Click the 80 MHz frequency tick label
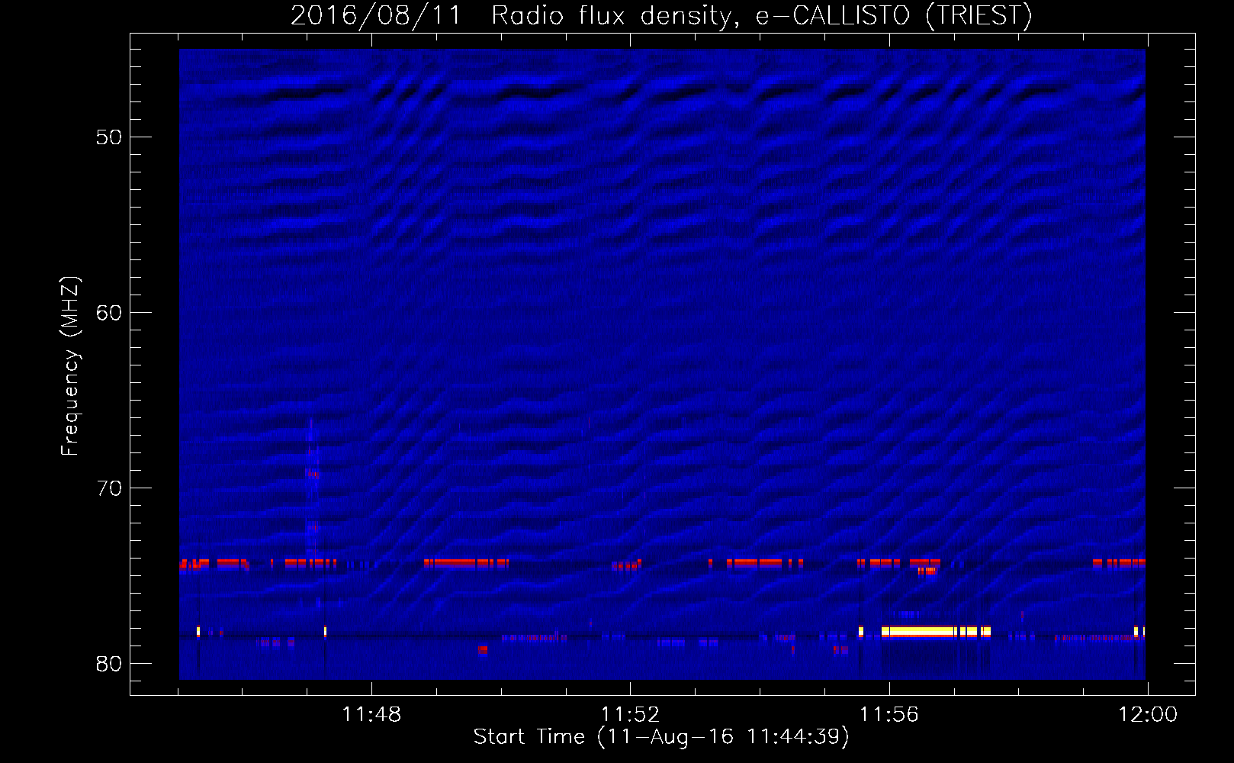 click(x=109, y=664)
